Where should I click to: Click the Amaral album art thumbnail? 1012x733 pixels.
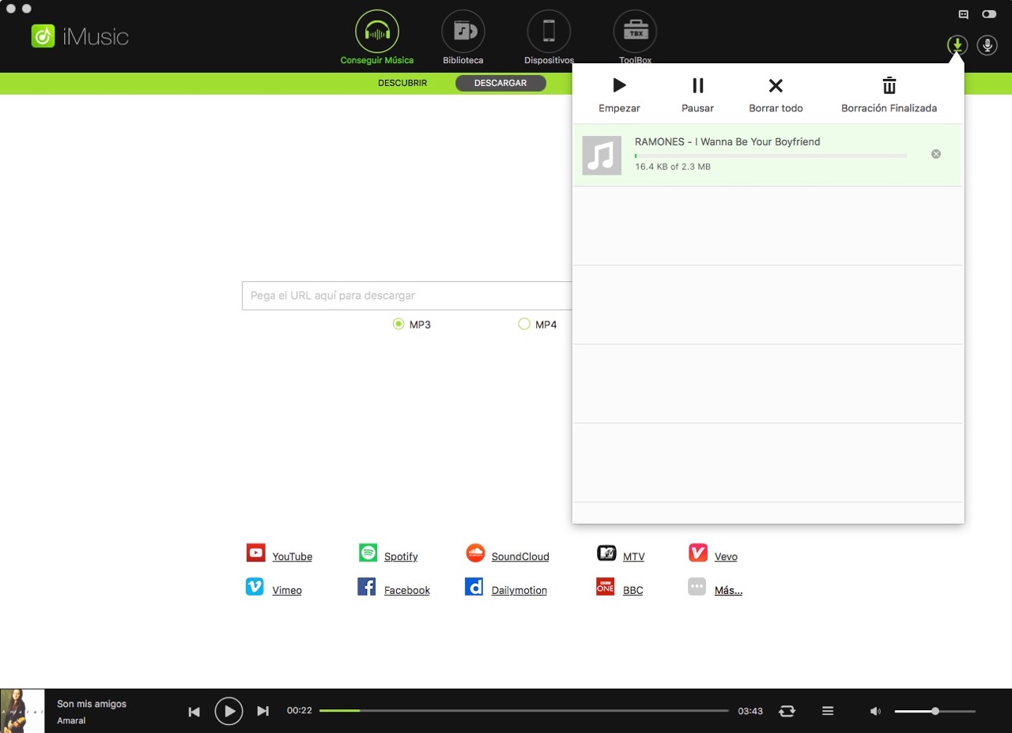click(x=22, y=711)
